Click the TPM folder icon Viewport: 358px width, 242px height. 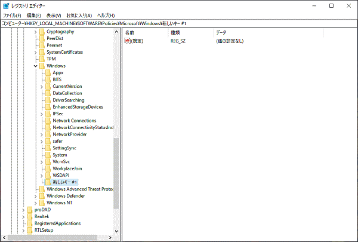42,59
